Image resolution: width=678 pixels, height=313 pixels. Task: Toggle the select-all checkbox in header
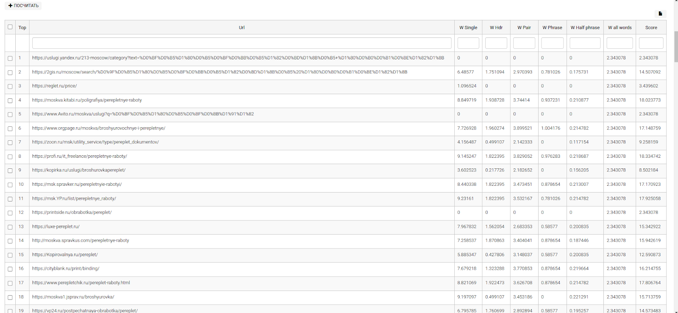tap(10, 27)
